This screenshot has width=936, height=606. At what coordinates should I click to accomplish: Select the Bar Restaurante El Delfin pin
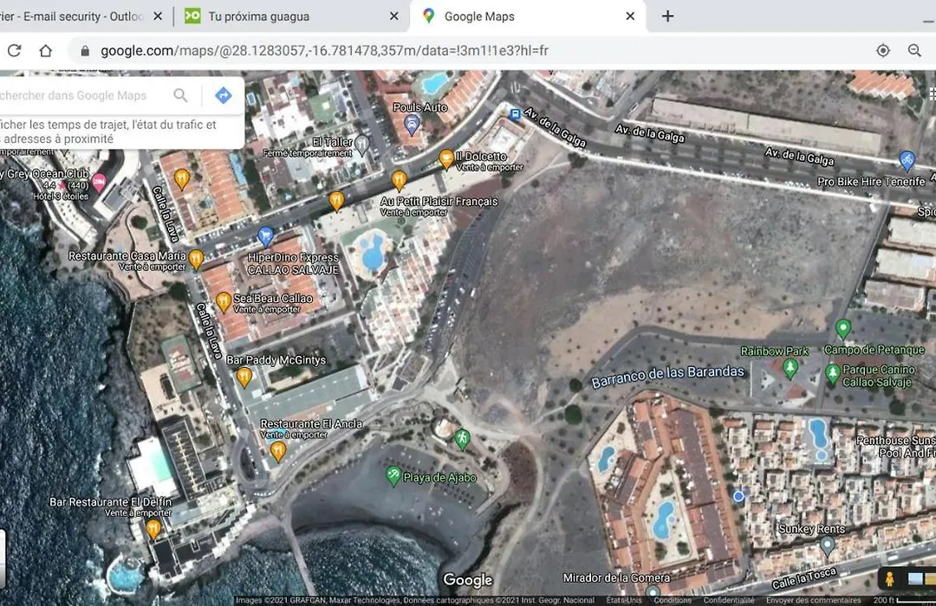(x=153, y=529)
